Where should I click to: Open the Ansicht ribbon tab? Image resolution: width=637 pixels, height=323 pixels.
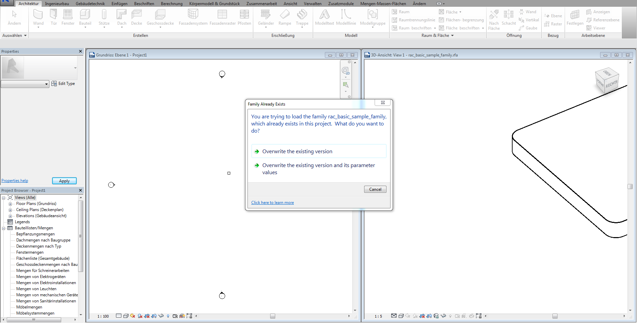290,3
